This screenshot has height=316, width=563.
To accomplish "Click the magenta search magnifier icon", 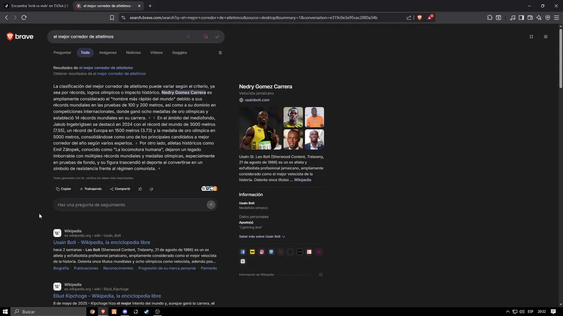I will click(205, 36).
